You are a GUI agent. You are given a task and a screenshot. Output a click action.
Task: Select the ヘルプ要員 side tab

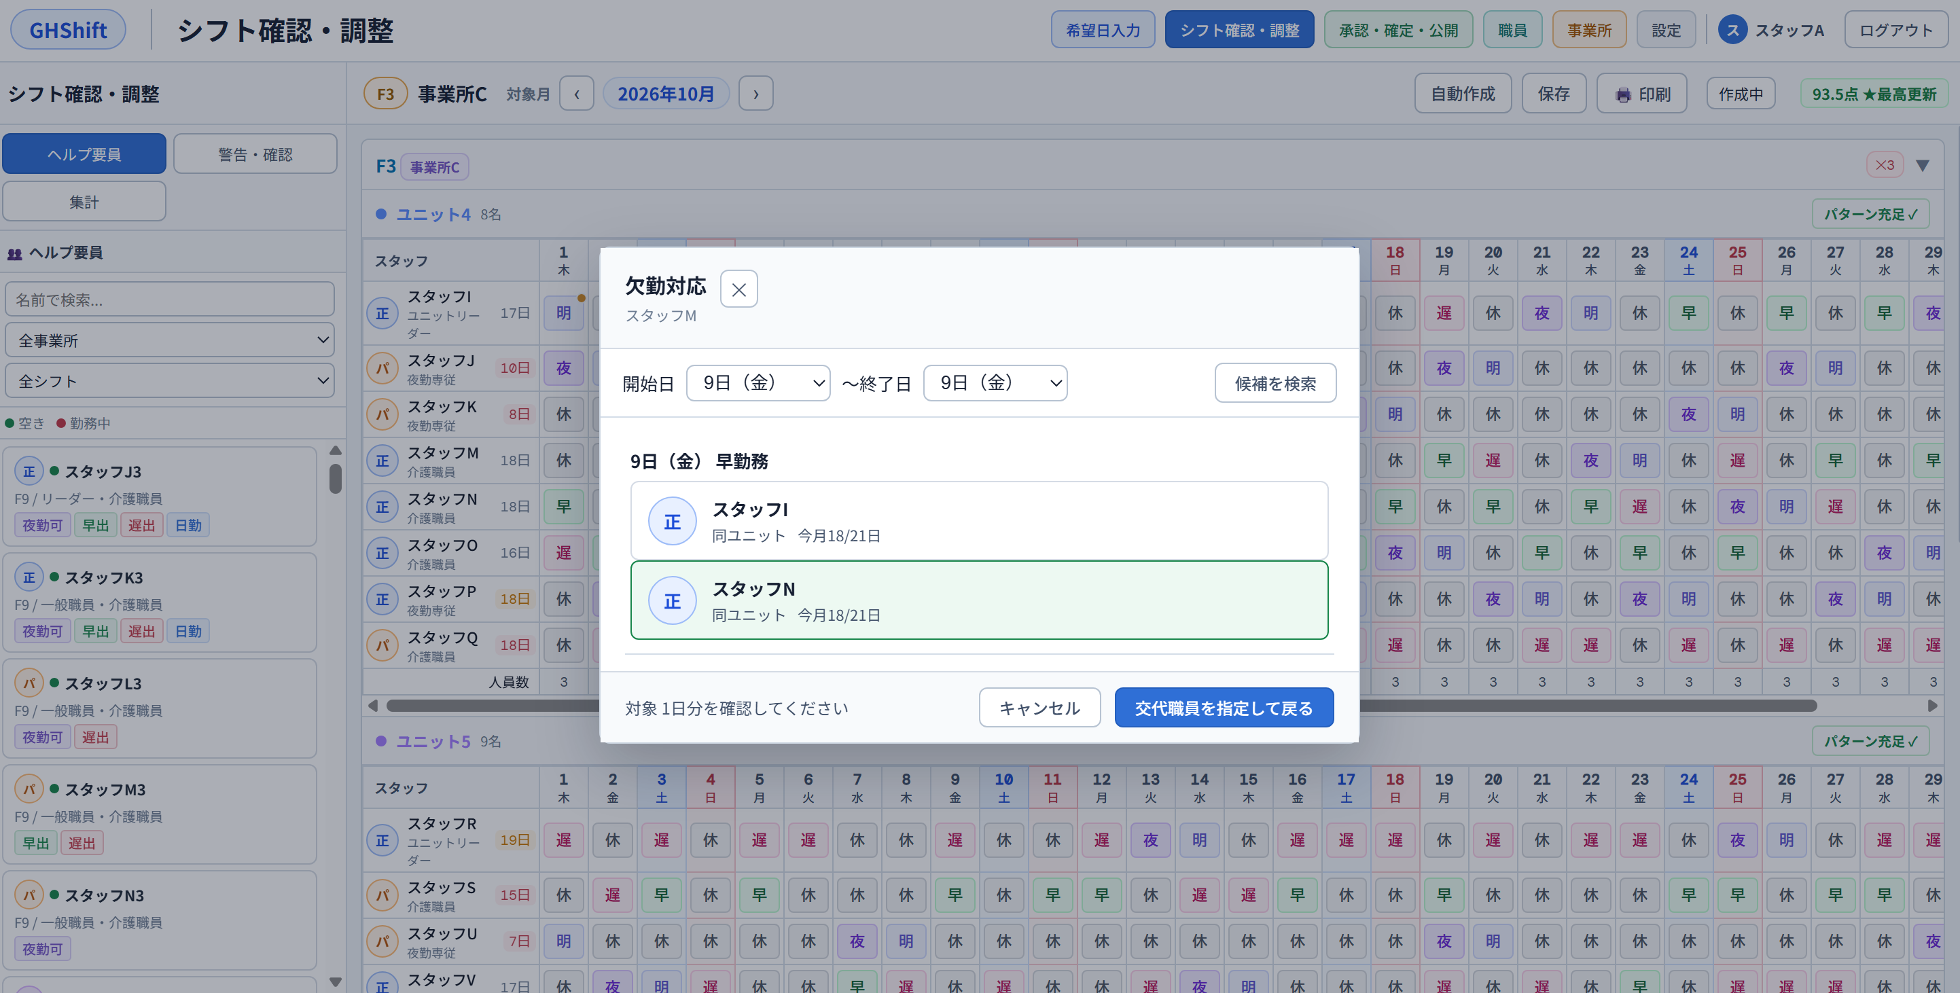[x=84, y=154]
